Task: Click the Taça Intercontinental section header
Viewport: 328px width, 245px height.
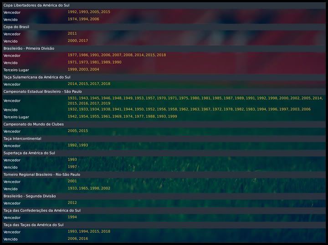Action: tap(22, 138)
